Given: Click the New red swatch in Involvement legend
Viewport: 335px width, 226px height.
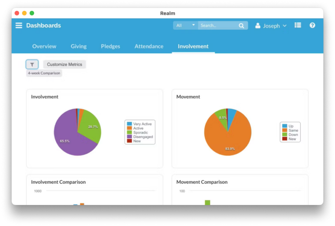Looking at the screenshot, I should [x=129, y=141].
